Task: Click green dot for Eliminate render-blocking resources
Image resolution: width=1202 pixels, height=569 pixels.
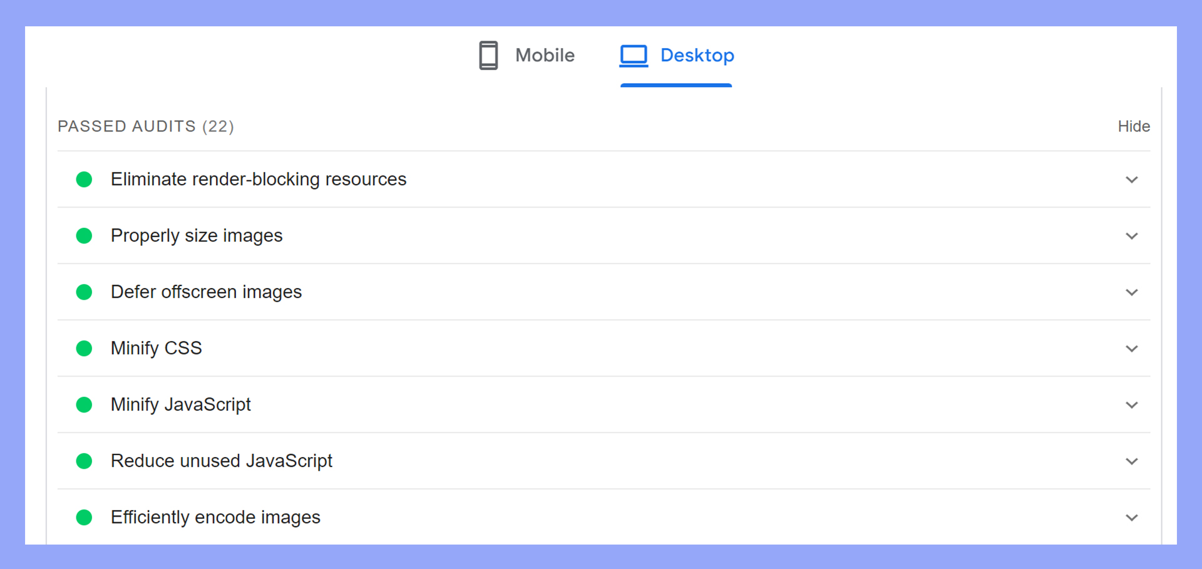Action: [84, 180]
